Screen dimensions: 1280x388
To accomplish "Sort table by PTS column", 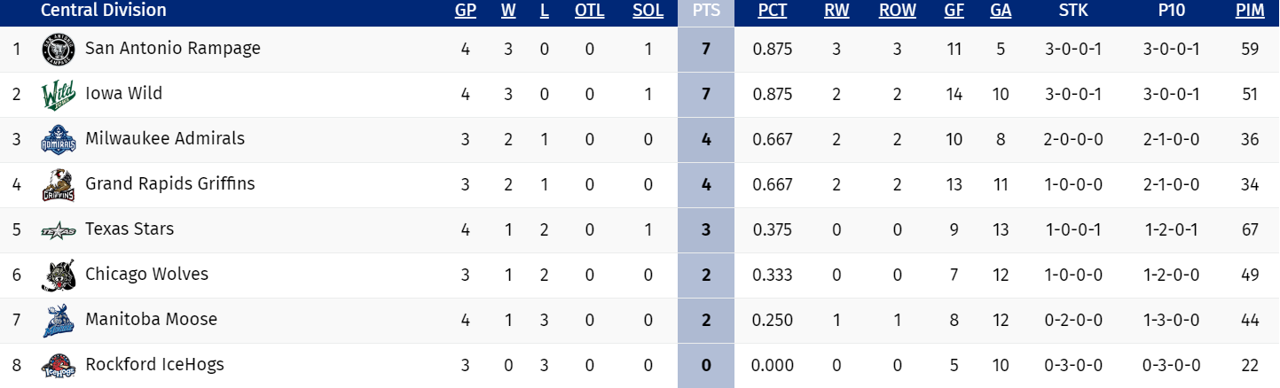I will pos(705,11).
